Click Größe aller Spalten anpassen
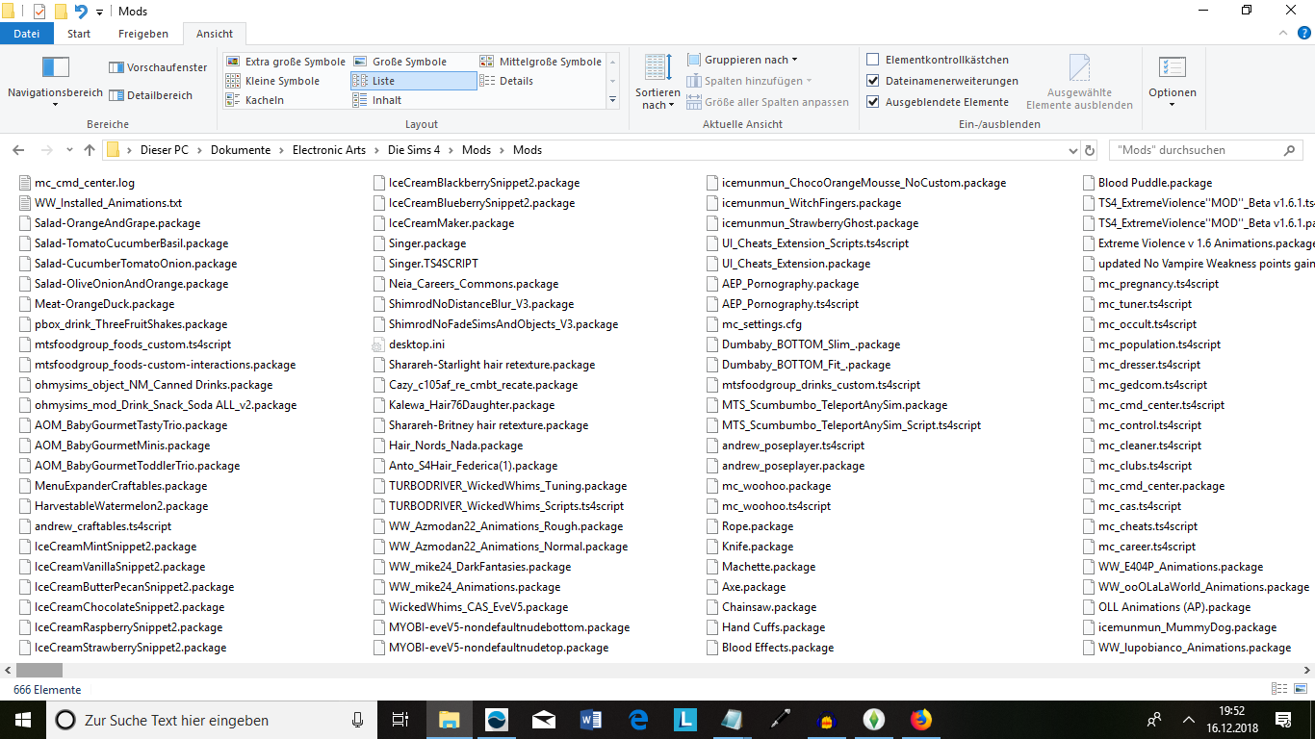Screen dimensions: 1315x739 tap(768, 102)
